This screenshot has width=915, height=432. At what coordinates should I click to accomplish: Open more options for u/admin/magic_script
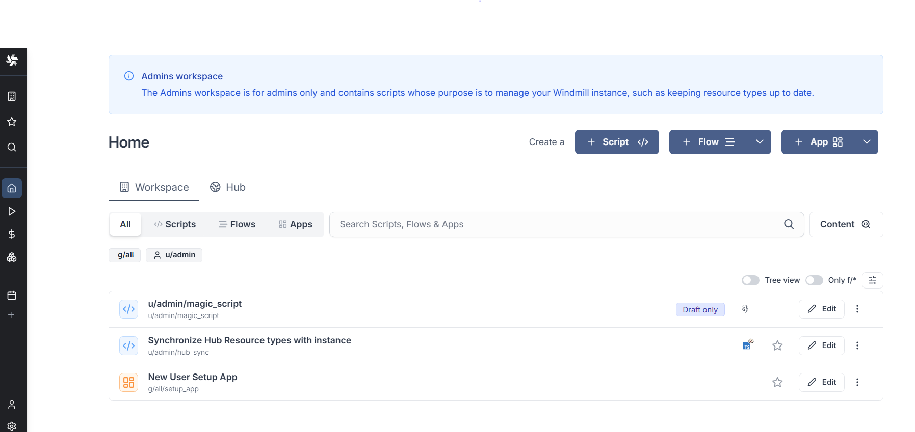coord(857,309)
